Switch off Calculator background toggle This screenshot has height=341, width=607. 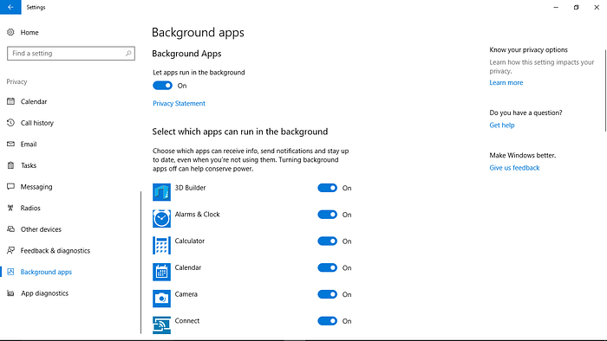click(x=328, y=241)
